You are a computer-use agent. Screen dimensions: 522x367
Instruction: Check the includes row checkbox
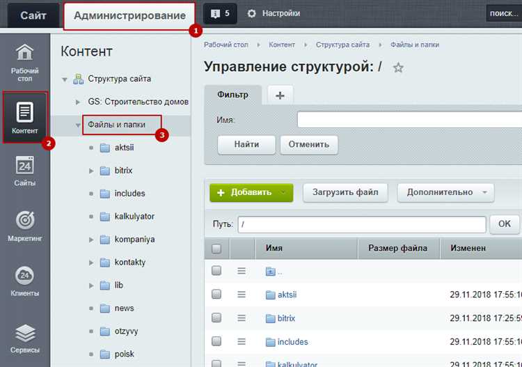[216, 341]
